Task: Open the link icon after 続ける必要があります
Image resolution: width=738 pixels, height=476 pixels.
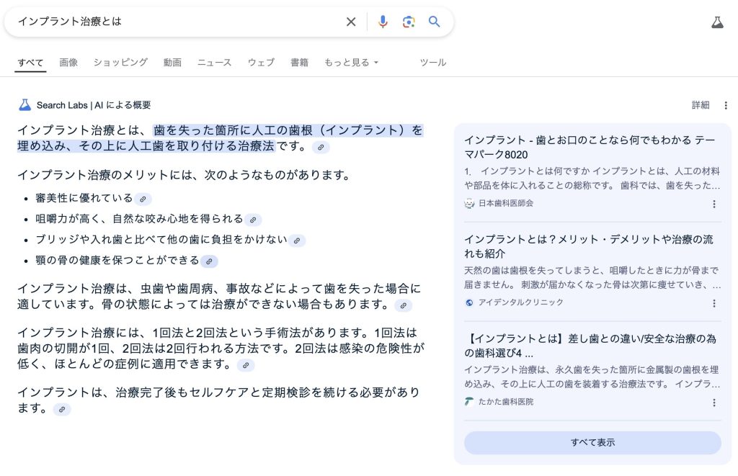Action: coord(62,409)
